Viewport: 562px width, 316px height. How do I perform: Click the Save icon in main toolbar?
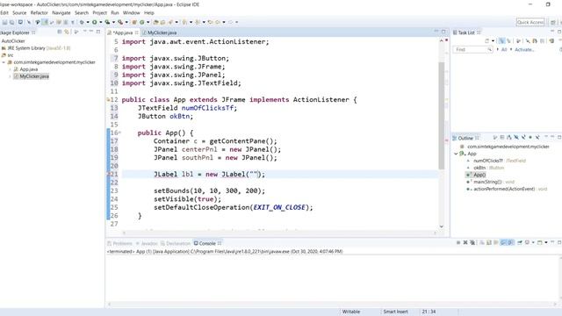(x=4, y=22)
